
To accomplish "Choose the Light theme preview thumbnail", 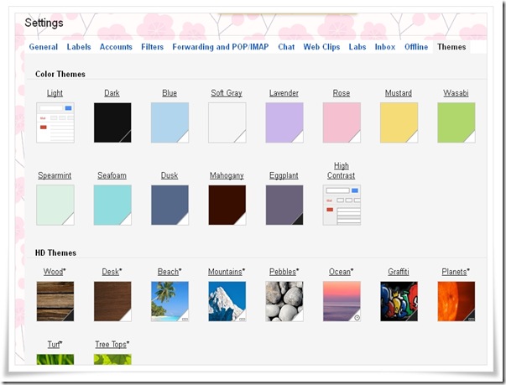I will tap(55, 122).
